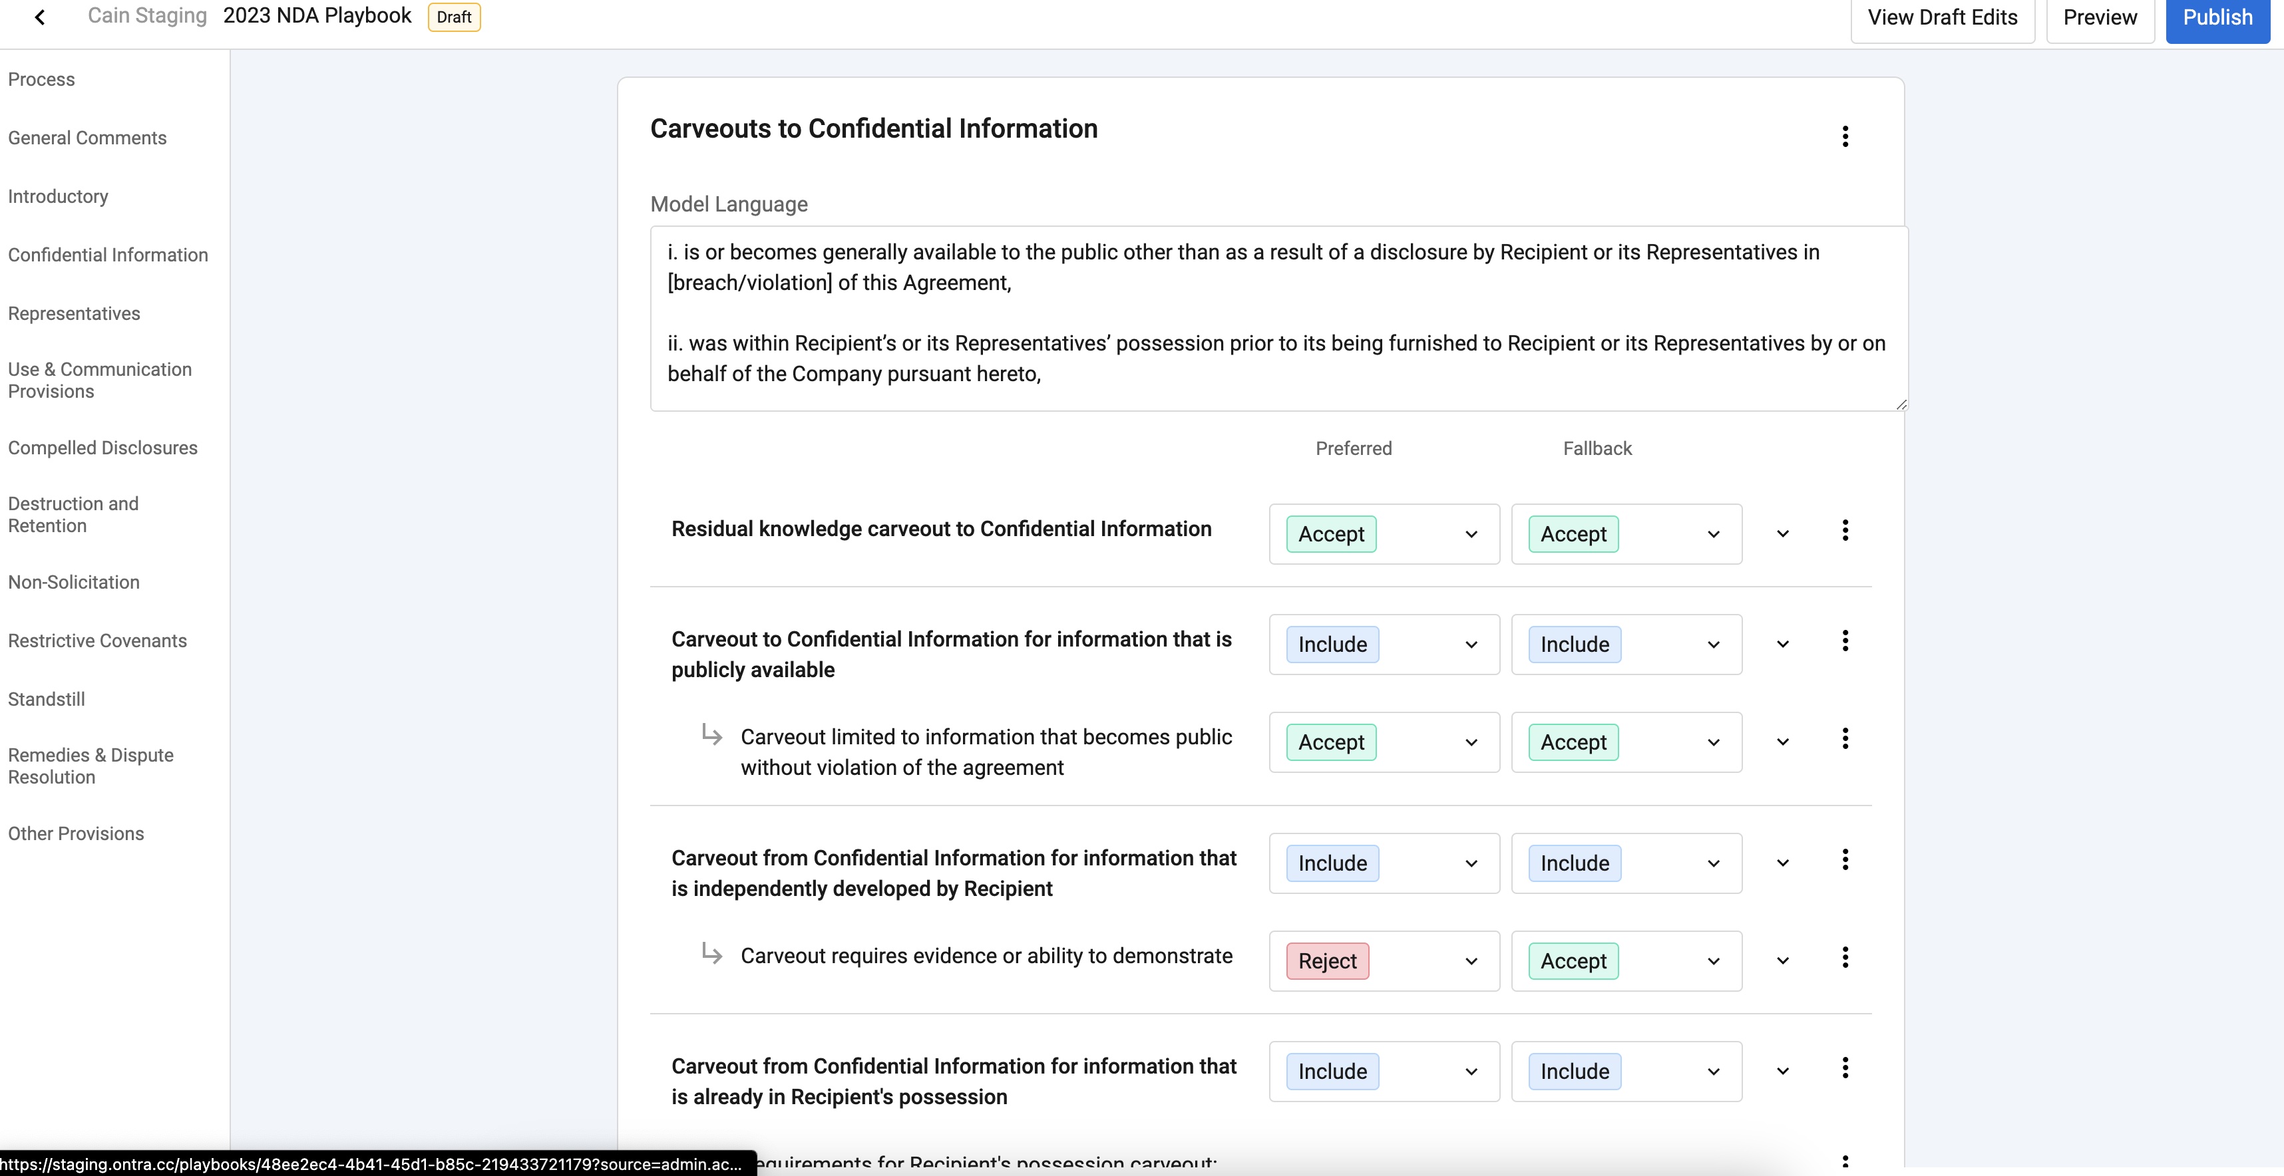2284x1176 pixels.
Task: Toggle expand arrow on Recipient's possession carveout row
Action: [x=1783, y=1071]
